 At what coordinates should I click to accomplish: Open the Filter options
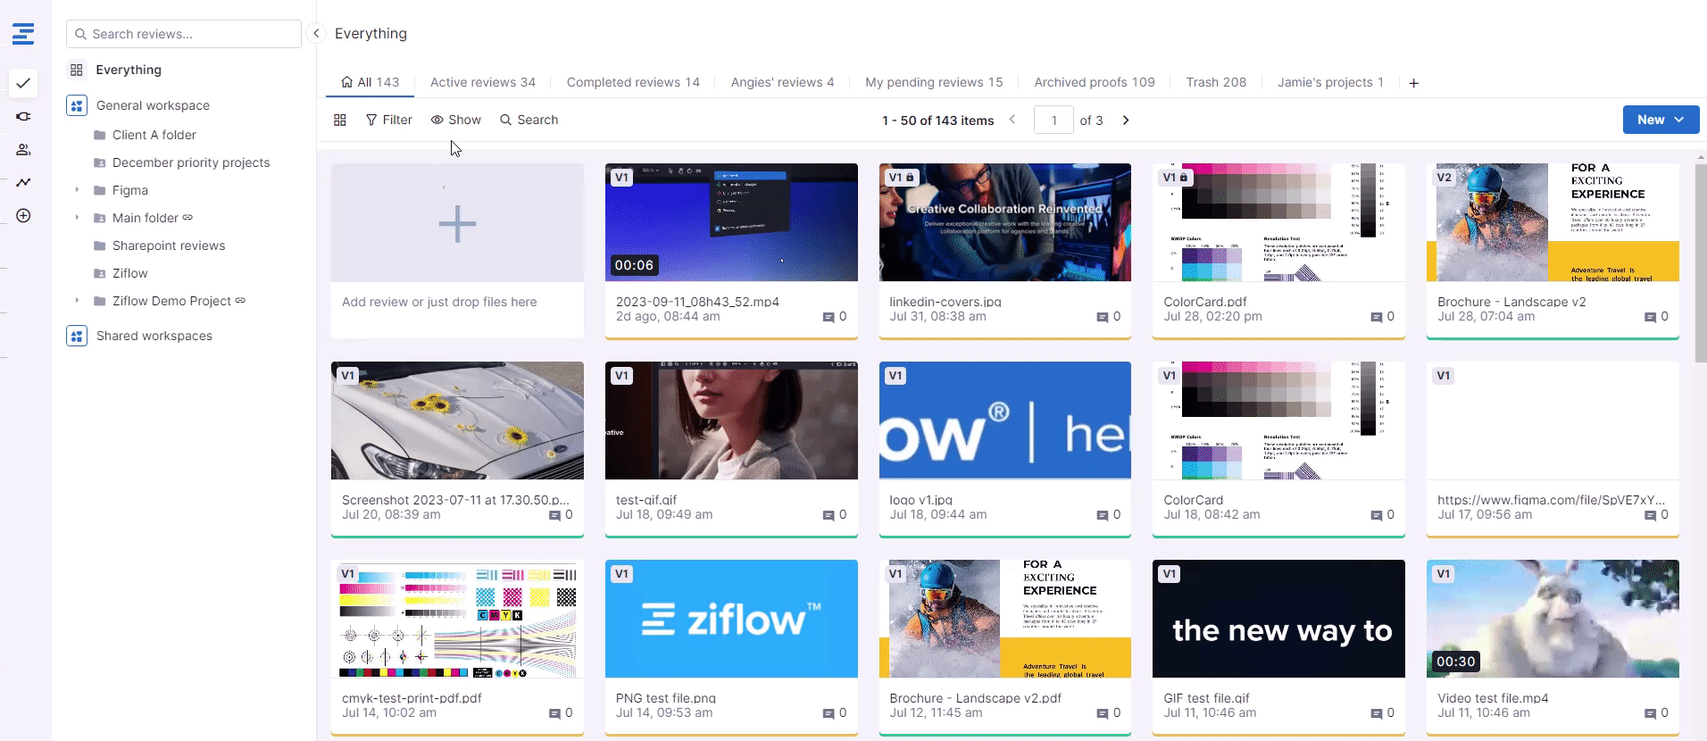(x=388, y=120)
